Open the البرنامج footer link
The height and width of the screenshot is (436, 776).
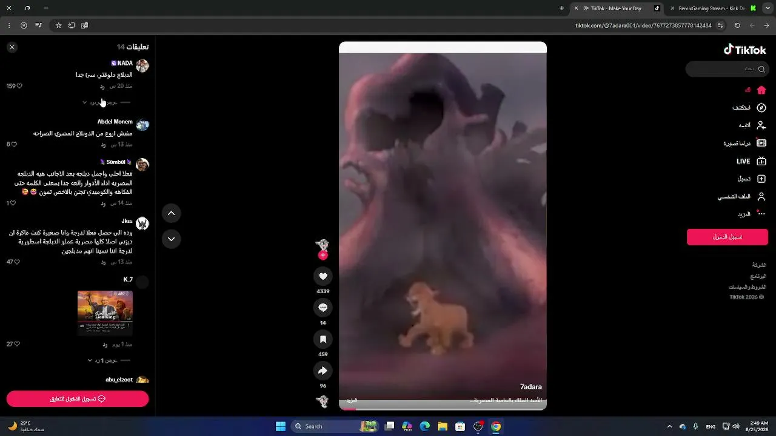point(758,276)
